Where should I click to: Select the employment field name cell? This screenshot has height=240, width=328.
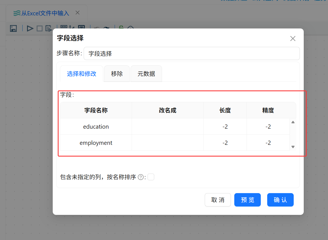tap(96, 143)
